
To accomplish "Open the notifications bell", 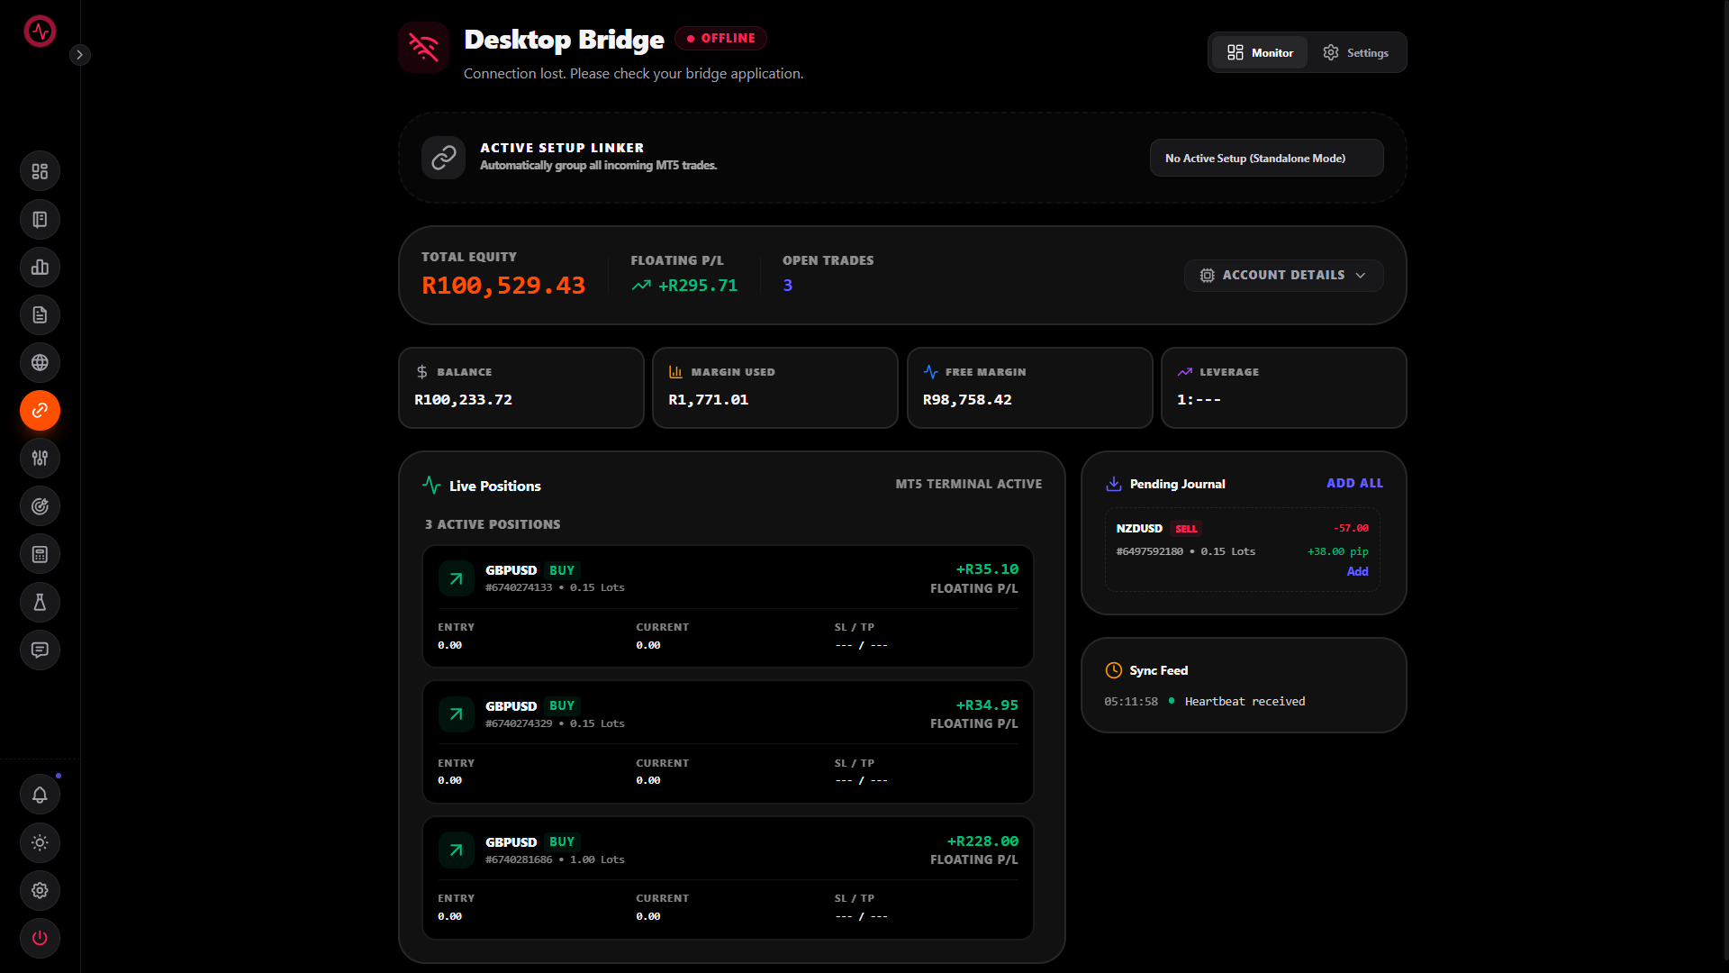I will pyautogui.click(x=40, y=795).
